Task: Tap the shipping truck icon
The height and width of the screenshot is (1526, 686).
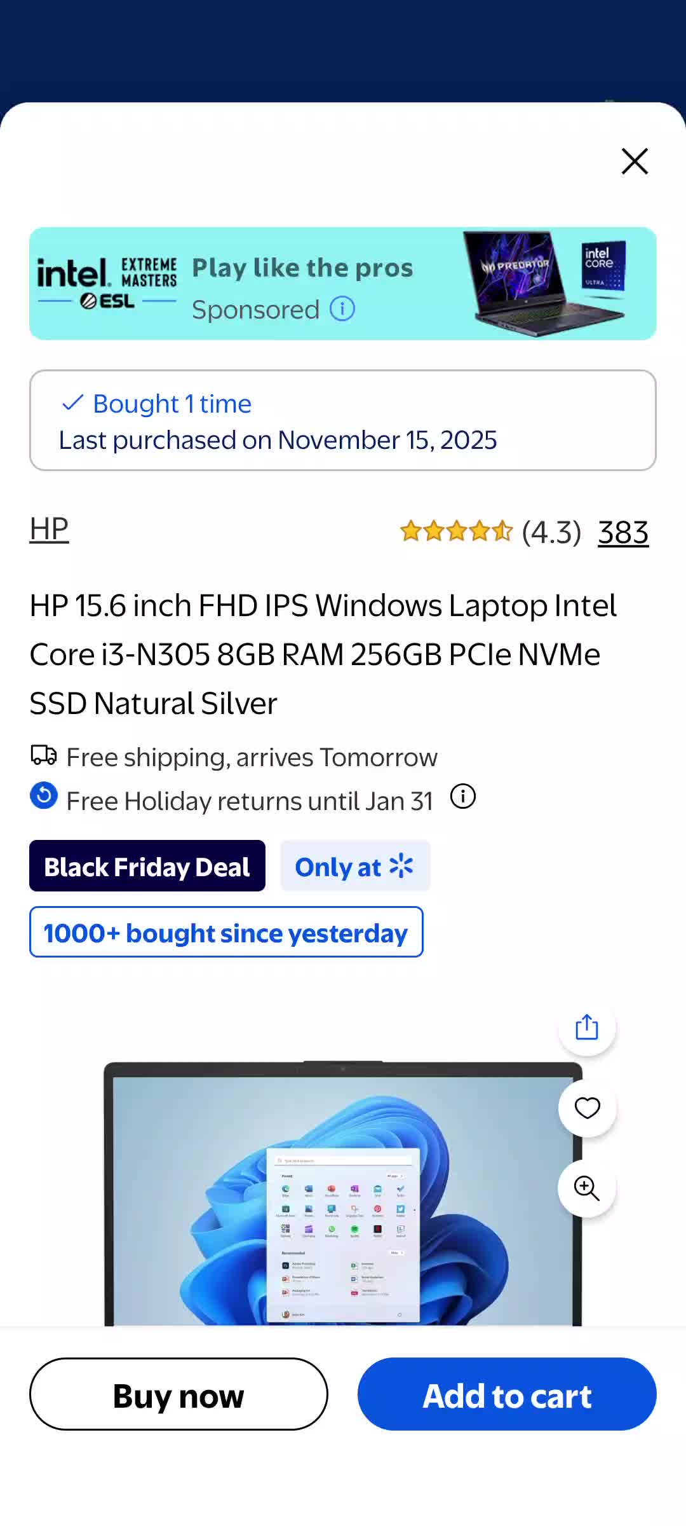Action: tap(44, 755)
